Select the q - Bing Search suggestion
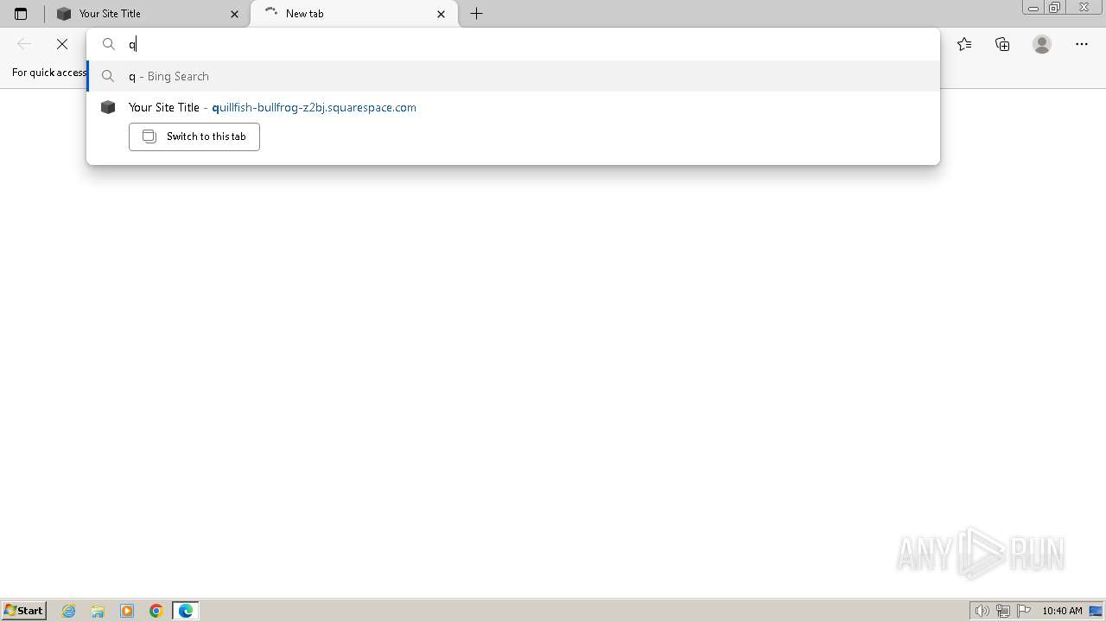This screenshot has height=622, width=1106. tap(513, 76)
